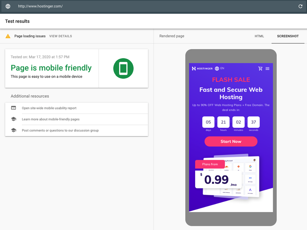307x230 pixels.
Task: Open site-wide mobile usability report
Action: (76, 108)
